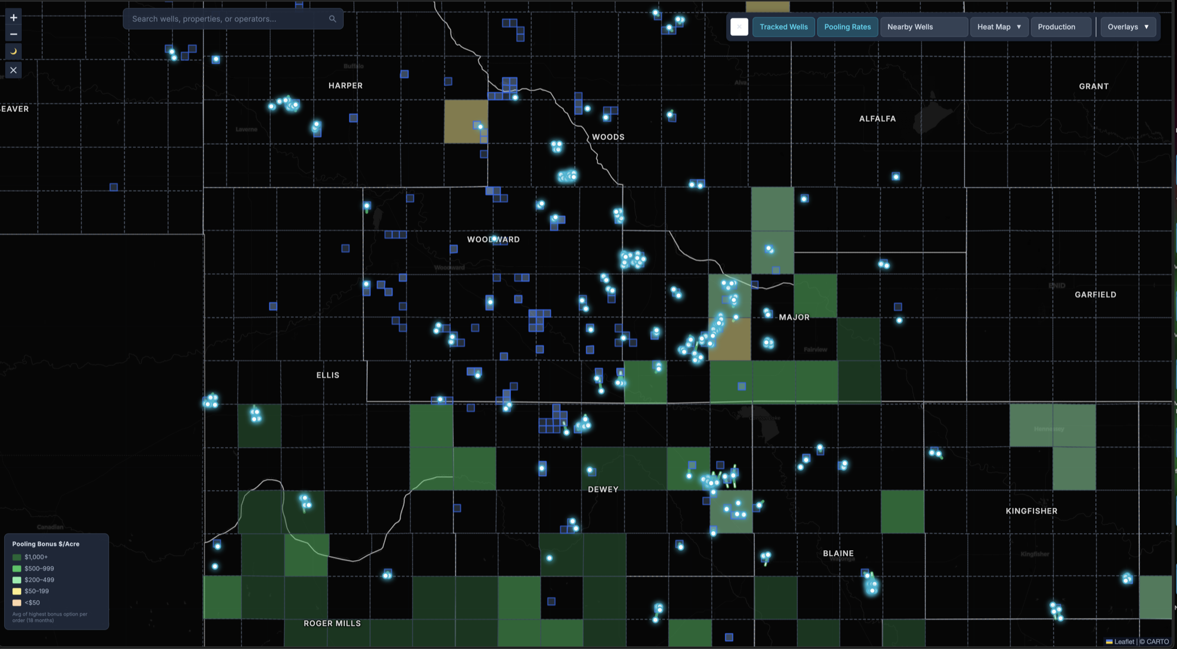Click the Leaflet attribution flag icon
This screenshot has width=1177, height=649.
click(1109, 641)
